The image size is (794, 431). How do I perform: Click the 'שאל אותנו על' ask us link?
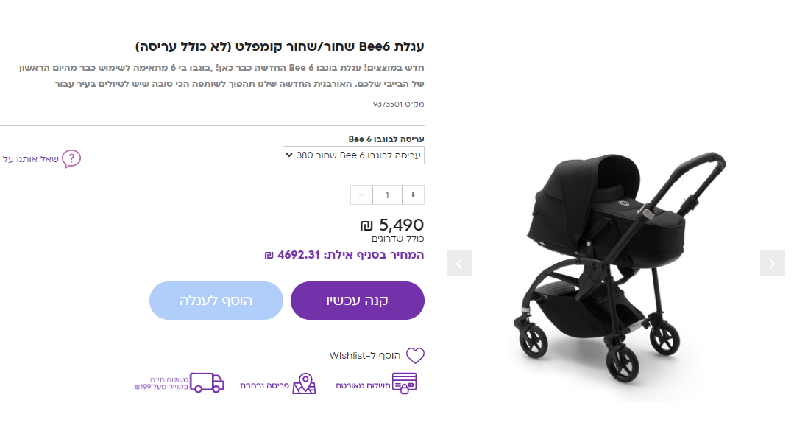(x=29, y=159)
